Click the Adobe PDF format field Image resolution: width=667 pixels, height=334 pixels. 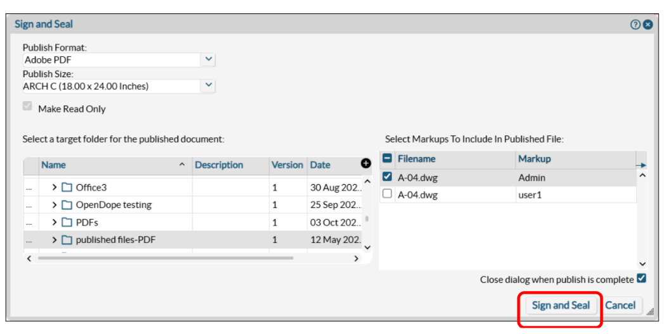(x=111, y=60)
